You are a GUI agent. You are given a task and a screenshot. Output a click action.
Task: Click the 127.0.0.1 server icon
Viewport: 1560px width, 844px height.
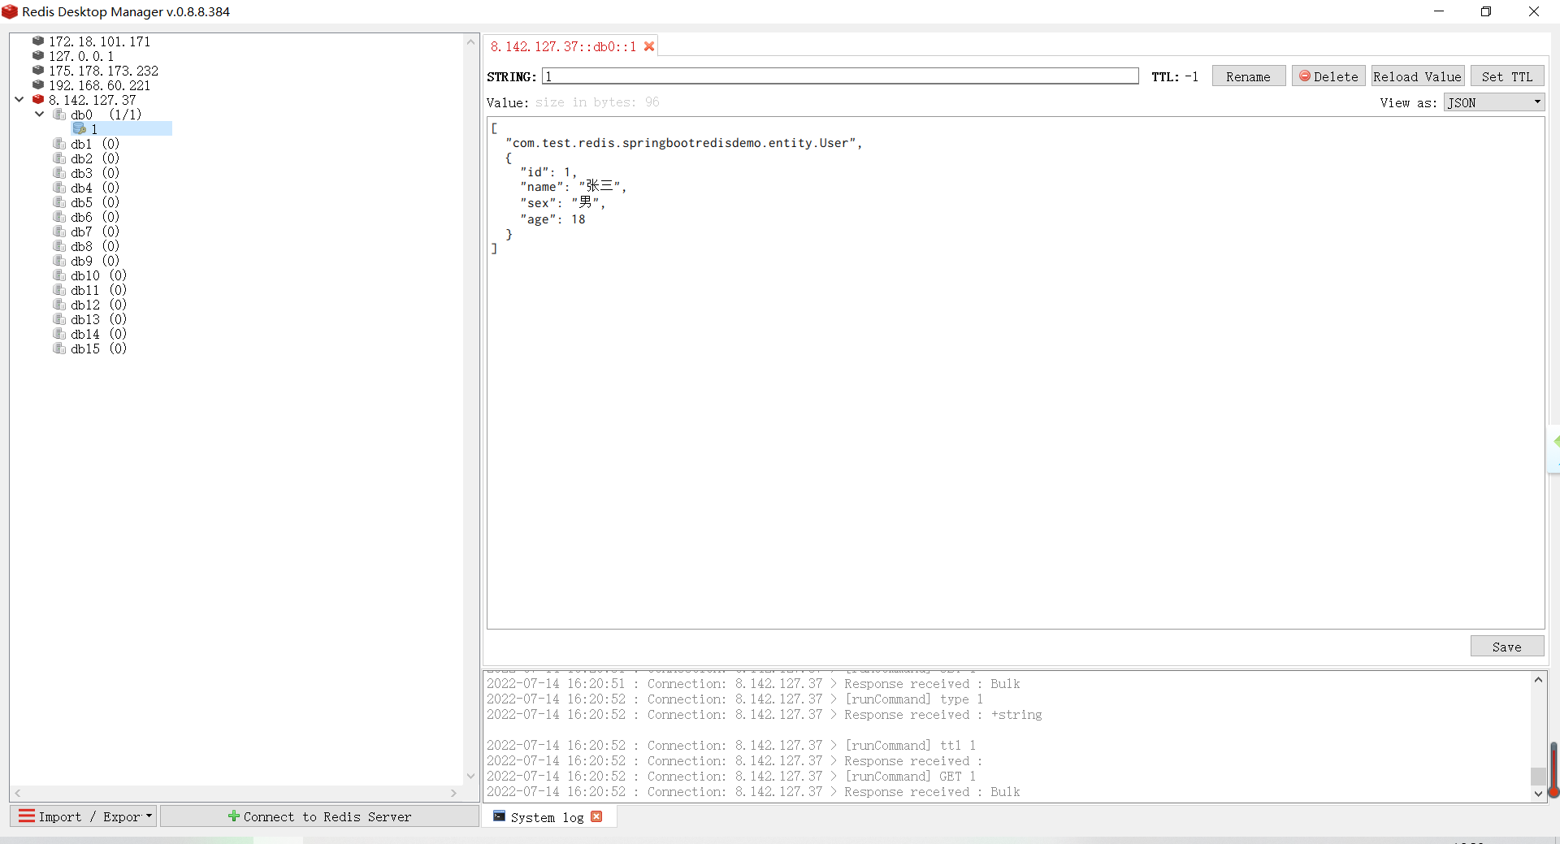[x=38, y=55]
